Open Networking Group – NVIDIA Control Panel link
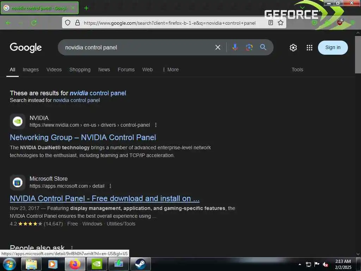 (x=83, y=137)
